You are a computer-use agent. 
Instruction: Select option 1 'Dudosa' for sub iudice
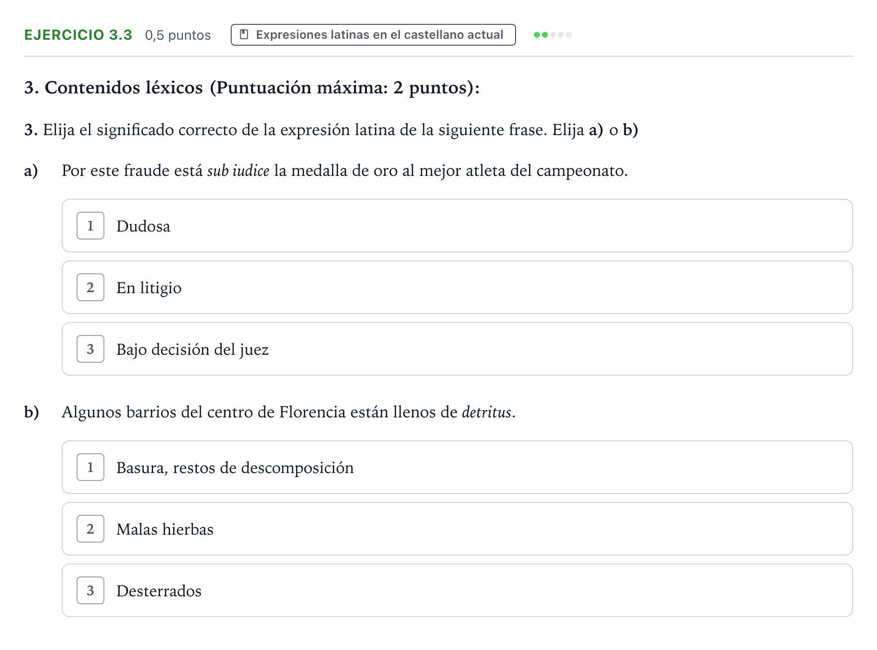click(457, 226)
